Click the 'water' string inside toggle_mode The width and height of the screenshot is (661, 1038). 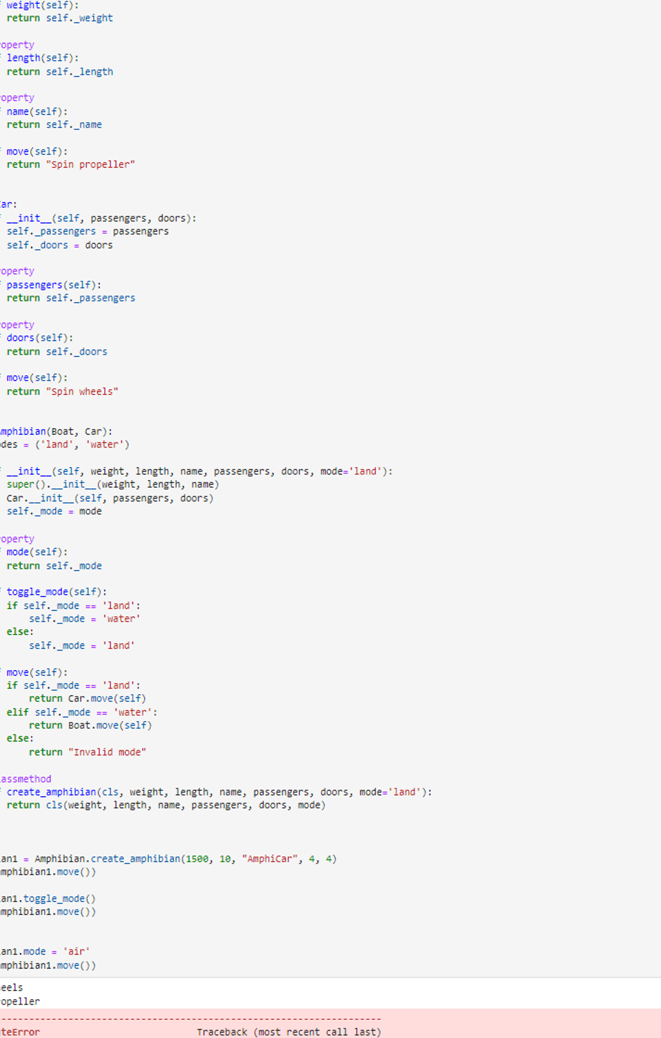pos(121,618)
